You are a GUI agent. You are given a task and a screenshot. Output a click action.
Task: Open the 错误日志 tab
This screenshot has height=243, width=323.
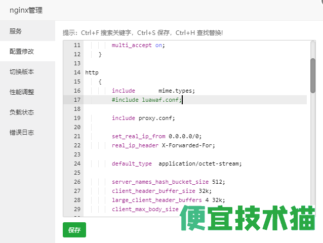pyautogui.click(x=27, y=133)
